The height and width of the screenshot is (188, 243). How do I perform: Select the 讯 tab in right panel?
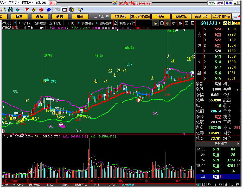226,185
